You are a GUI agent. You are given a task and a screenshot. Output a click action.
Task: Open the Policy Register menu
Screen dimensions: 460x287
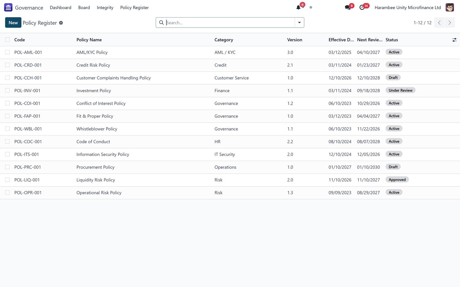point(134,7)
